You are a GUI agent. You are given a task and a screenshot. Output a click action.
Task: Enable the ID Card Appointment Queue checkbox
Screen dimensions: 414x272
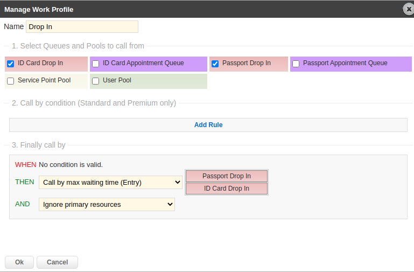95,64
